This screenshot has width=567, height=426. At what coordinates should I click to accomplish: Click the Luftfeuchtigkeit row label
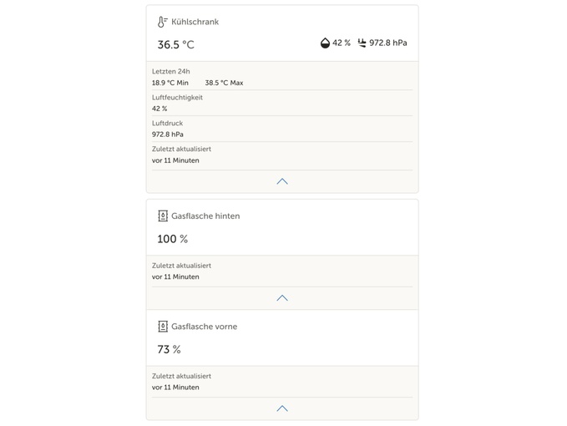[x=177, y=98]
